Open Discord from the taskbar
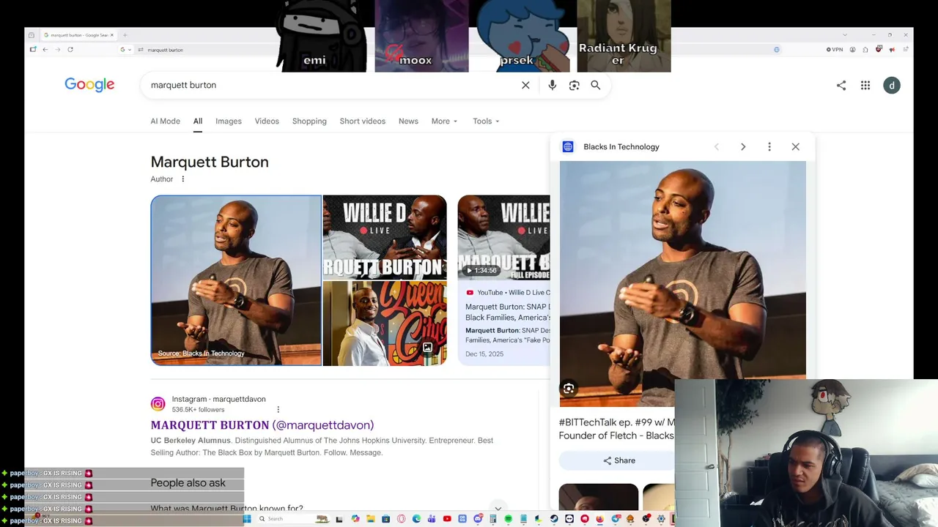938x527 pixels. tap(478, 519)
